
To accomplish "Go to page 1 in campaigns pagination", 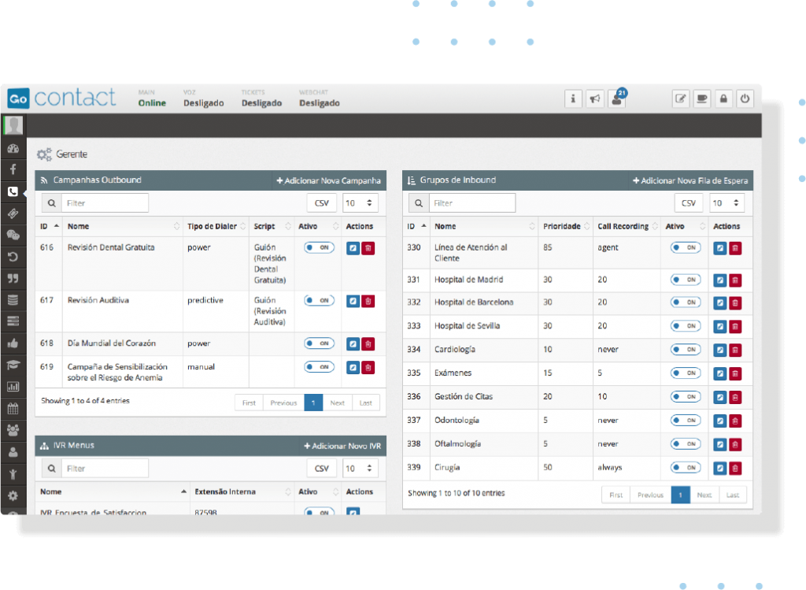I will [x=313, y=403].
